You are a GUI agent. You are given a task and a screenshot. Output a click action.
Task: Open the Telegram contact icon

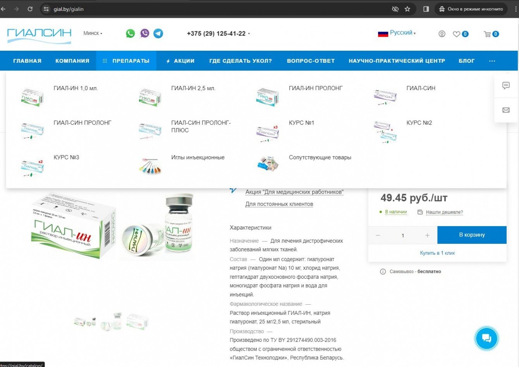click(158, 33)
